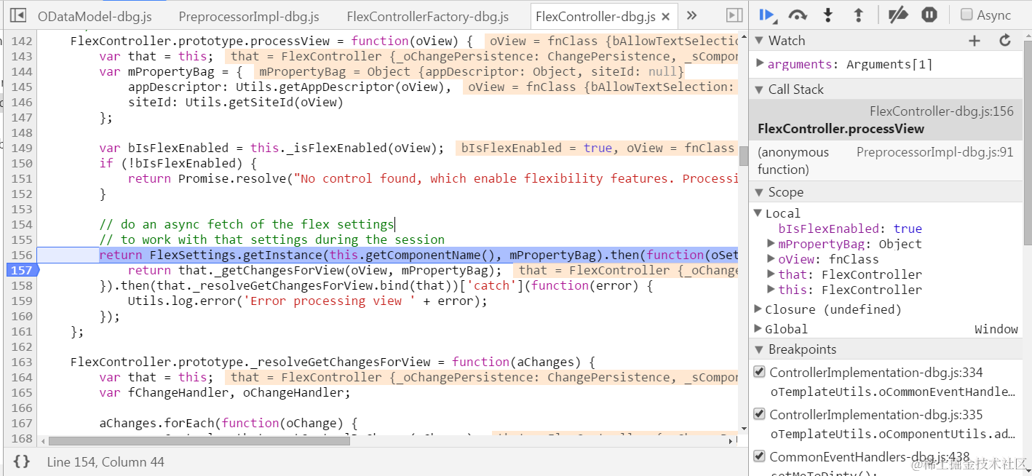The image size is (1032, 476).
Task: Show more tabs overflow chevron
Action: tap(691, 15)
